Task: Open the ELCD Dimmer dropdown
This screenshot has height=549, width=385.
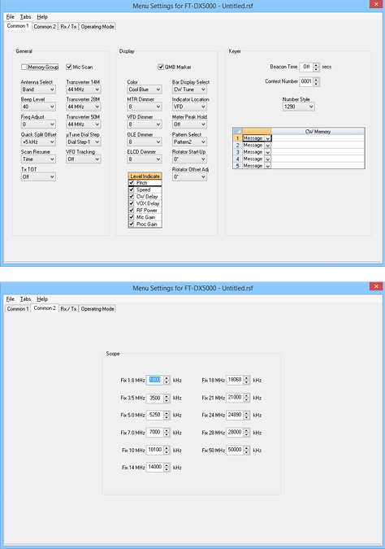Action: point(144,159)
